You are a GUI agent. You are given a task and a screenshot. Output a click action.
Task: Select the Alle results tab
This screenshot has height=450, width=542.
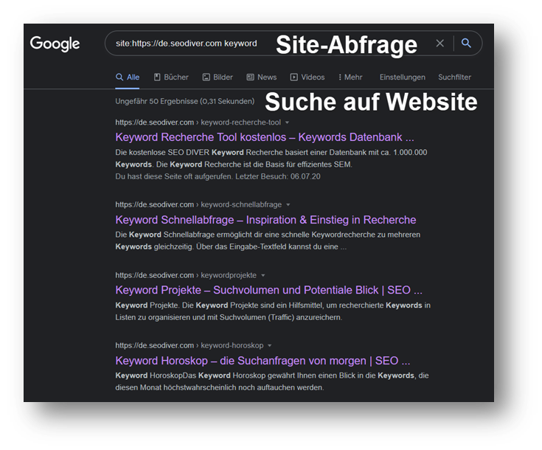click(x=128, y=77)
